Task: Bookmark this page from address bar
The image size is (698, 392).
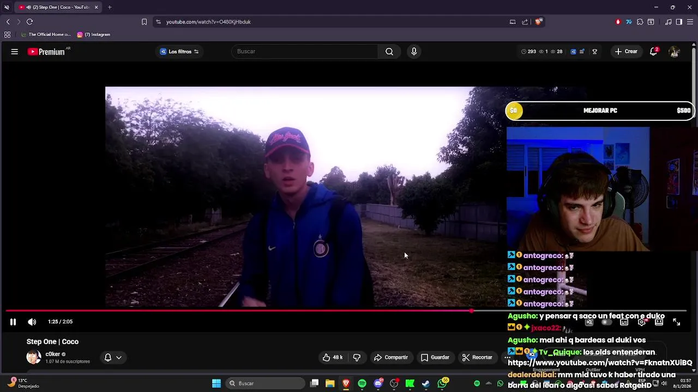Action: tap(144, 22)
